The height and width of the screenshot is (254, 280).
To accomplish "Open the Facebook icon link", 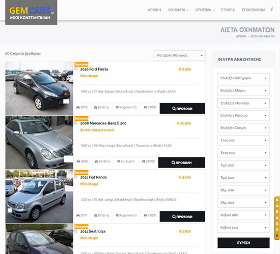I will pyautogui.click(x=272, y=10).
